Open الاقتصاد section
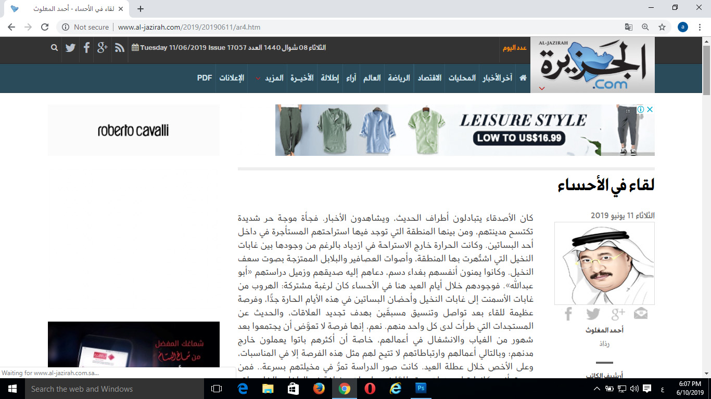This screenshot has height=399, width=711. pyautogui.click(x=429, y=78)
